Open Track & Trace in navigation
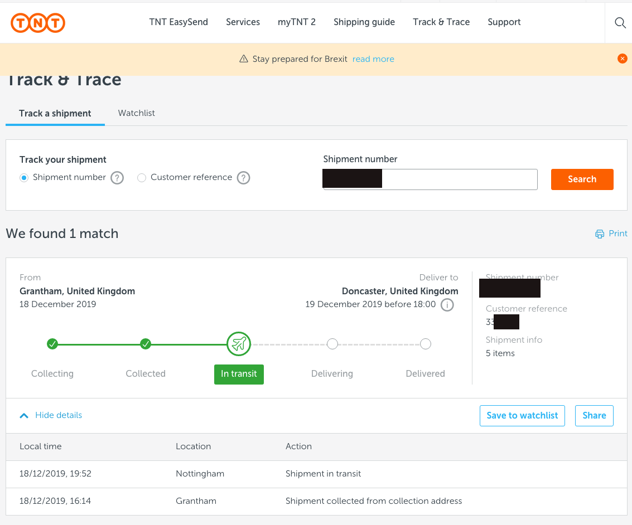The height and width of the screenshot is (525, 632). coord(441,22)
